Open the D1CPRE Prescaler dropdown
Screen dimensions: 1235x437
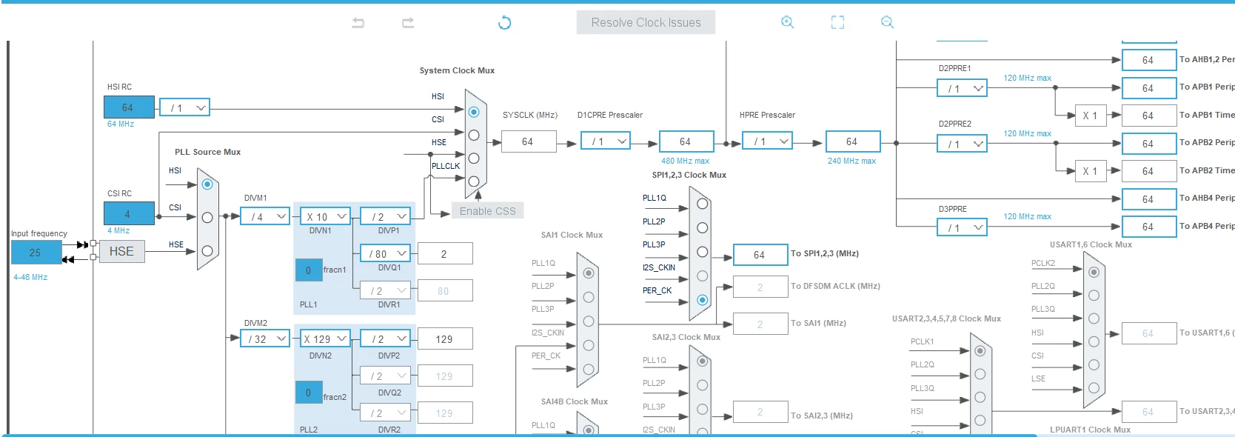point(606,141)
